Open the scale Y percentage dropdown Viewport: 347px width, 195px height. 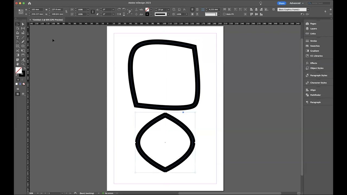(x=88, y=14)
